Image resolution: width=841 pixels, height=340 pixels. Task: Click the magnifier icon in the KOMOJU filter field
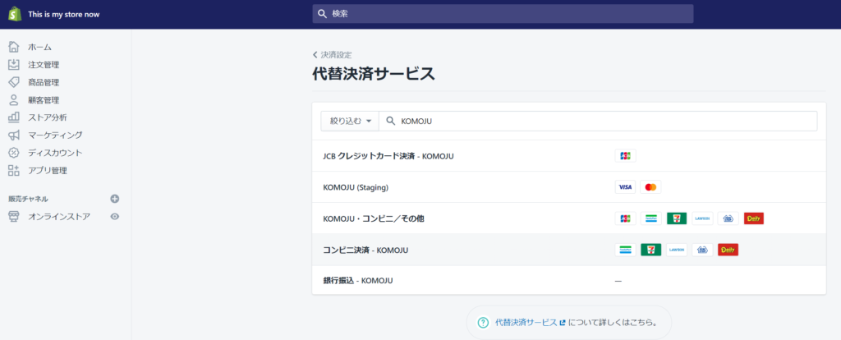390,122
